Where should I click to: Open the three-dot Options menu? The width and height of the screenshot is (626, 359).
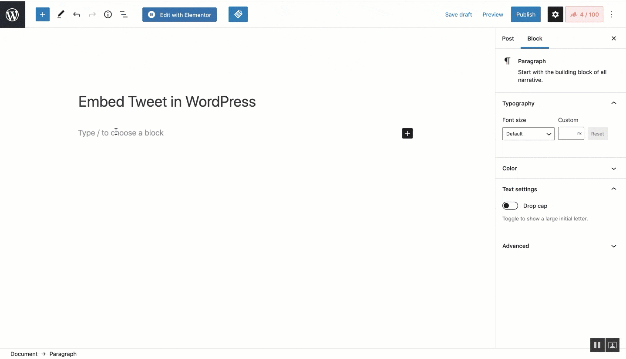tap(611, 14)
